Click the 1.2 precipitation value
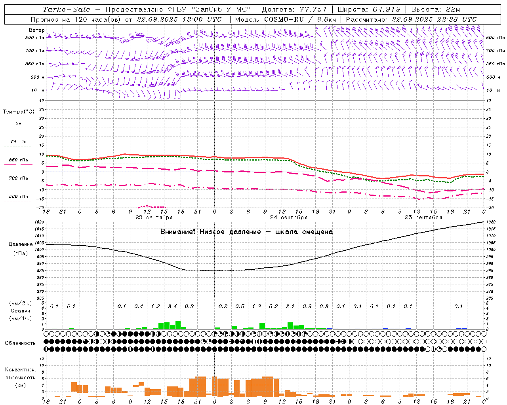The image size is (507, 405). 156,306
